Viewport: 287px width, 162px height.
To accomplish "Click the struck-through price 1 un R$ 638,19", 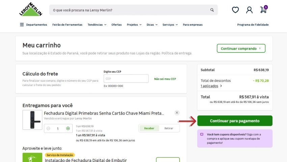I will (85, 126).
